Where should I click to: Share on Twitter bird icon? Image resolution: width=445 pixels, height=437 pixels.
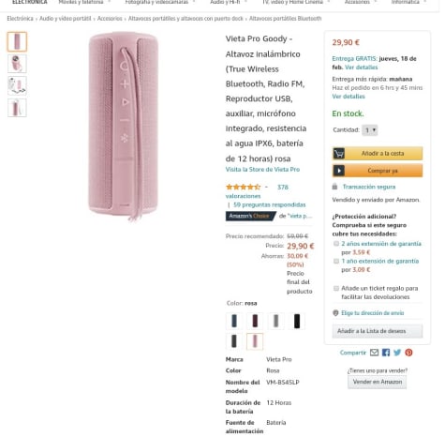[397, 353]
